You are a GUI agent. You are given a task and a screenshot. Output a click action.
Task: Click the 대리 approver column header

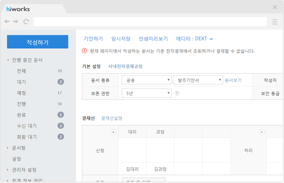tap(132, 132)
